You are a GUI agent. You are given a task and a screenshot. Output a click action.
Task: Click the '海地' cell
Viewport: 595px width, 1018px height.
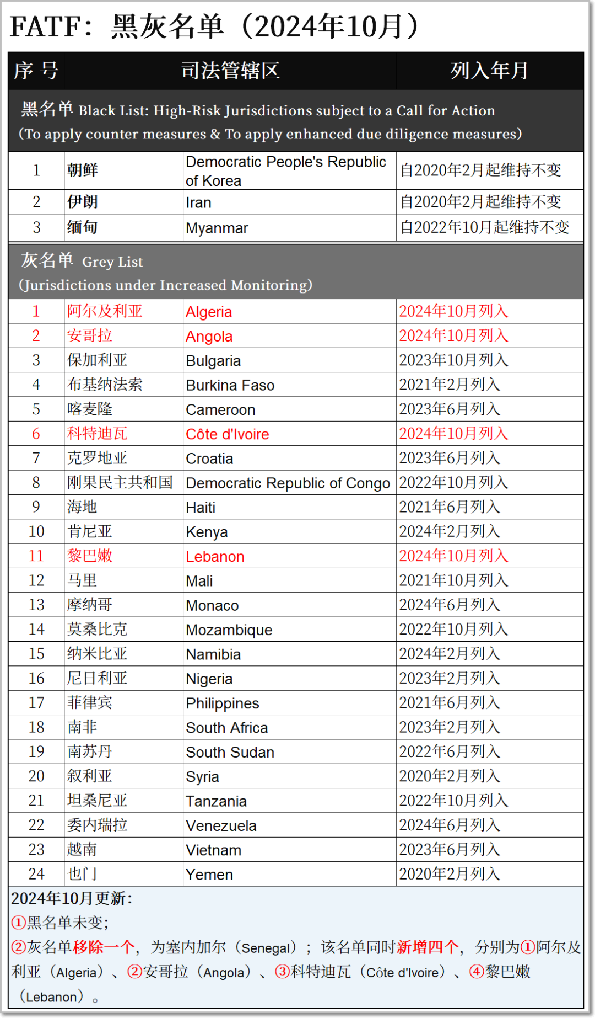click(123, 507)
